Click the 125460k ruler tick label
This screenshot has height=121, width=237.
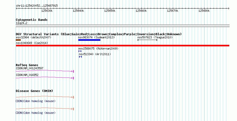[x=141, y=11]
